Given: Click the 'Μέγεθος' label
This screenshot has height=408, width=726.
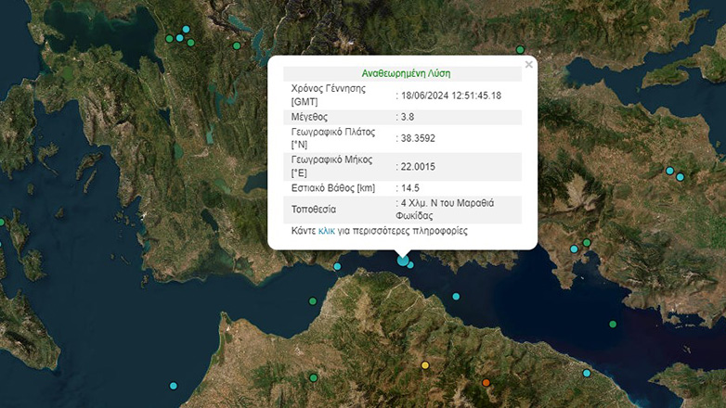Looking at the screenshot, I should tap(309, 117).
